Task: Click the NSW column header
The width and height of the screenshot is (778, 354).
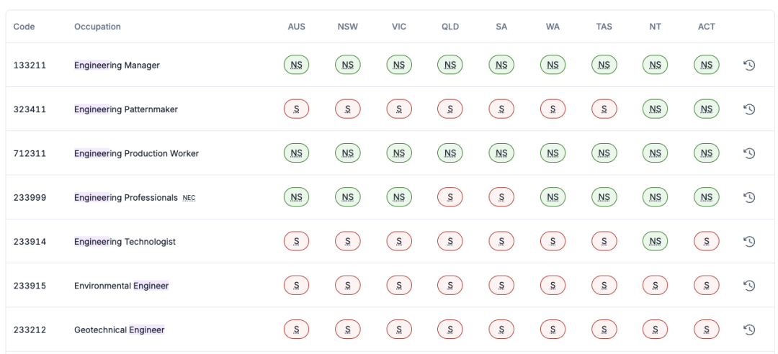Action: 347,27
